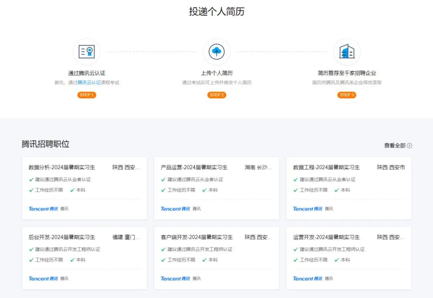Click the 腾讯招聘职位 section heading
433x298 pixels.
click(x=46, y=144)
